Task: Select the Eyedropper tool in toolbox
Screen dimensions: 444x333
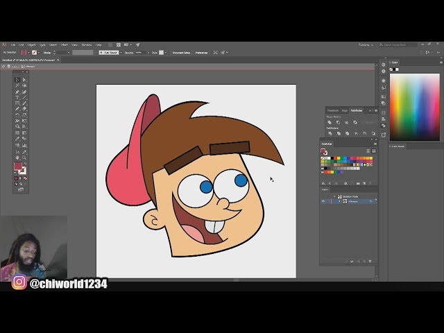Action: (x=17, y=139)
